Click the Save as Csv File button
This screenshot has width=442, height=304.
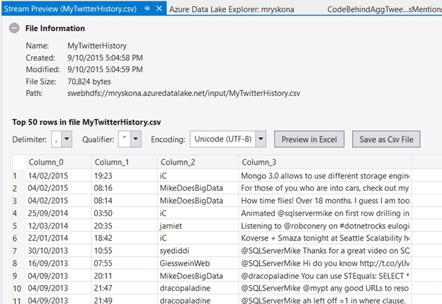pos(386,139)
